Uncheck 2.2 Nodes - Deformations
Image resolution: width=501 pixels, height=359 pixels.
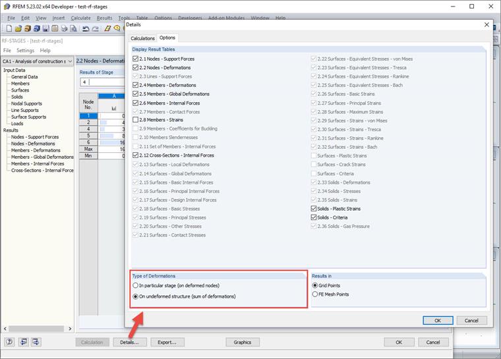click(136, 67)
